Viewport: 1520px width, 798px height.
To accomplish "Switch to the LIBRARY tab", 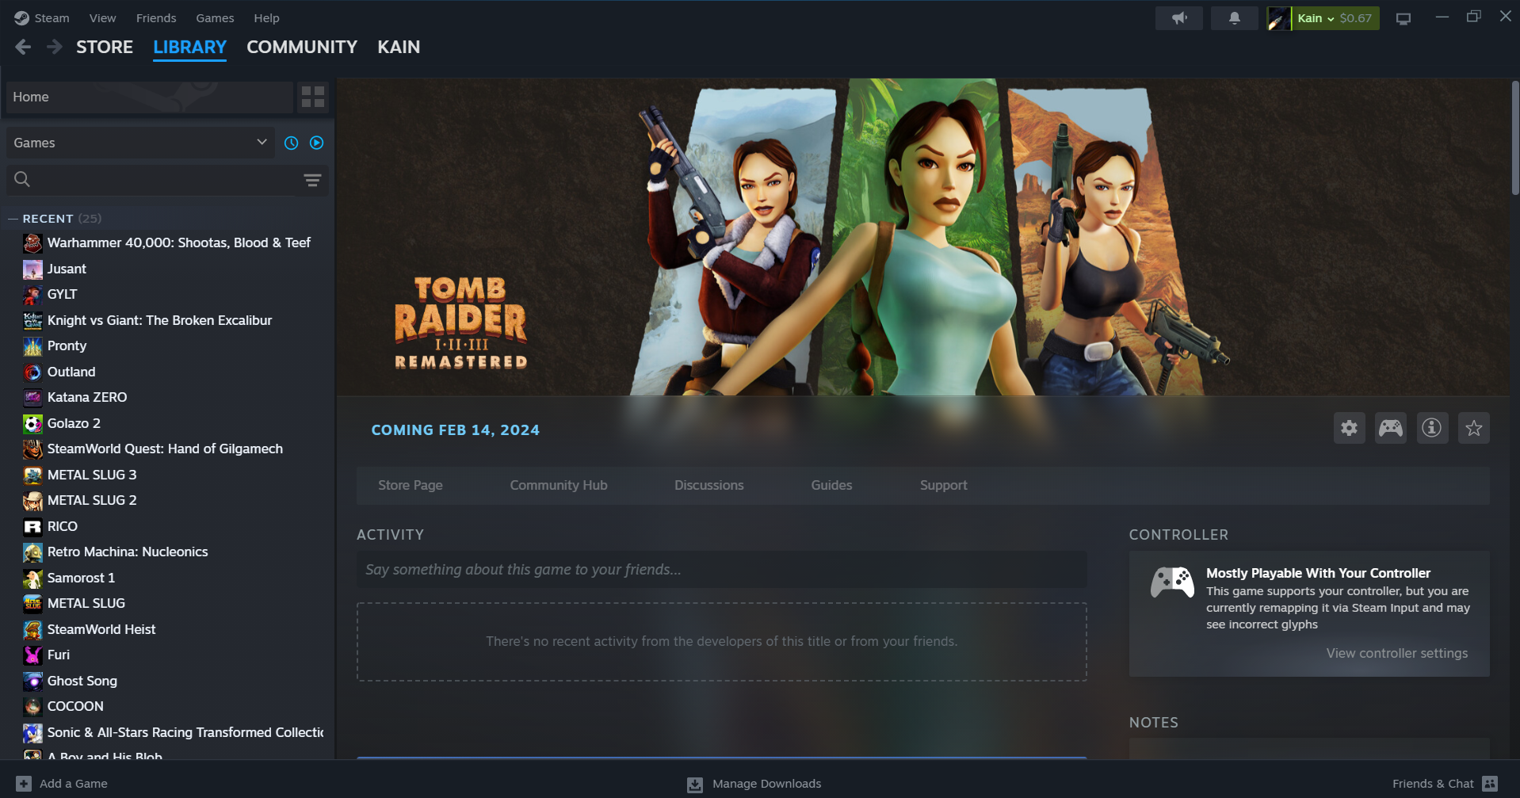I will pos(190,48).
